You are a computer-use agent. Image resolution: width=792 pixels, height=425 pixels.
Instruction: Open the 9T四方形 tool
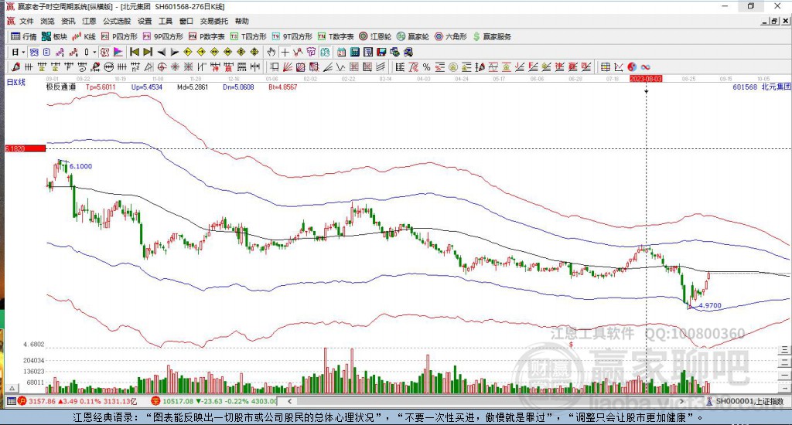292,36
